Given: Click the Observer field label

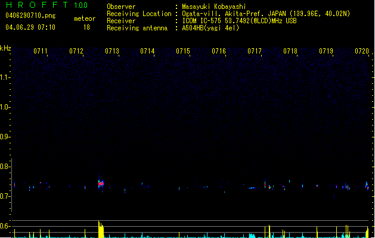Looking at the screenshot, I should [x=121, y=7].
